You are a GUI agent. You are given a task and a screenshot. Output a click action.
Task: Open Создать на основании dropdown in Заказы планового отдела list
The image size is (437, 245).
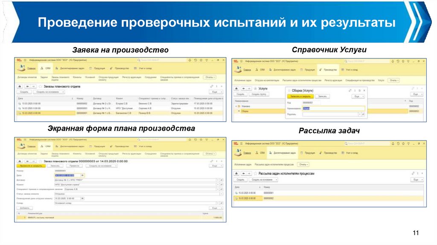(x=49, y=92)
